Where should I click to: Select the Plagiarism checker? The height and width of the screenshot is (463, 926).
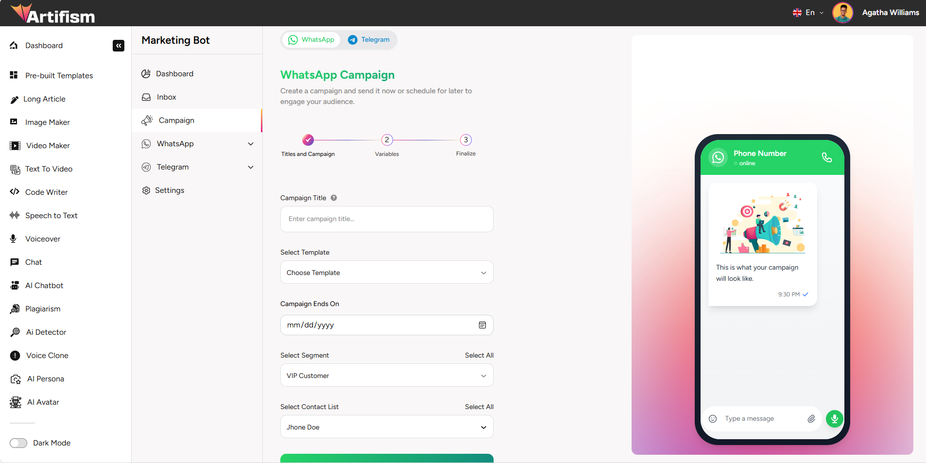(x=43, y=309)
